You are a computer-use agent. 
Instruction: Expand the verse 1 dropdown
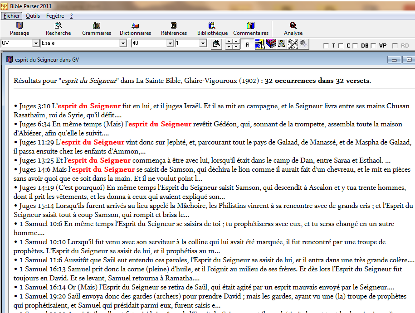203,43
